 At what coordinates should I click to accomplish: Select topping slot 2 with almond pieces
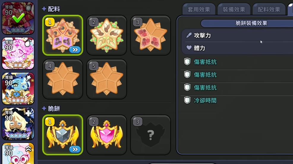point(106,35)
